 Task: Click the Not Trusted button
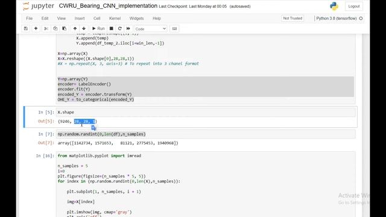(293, 18)
